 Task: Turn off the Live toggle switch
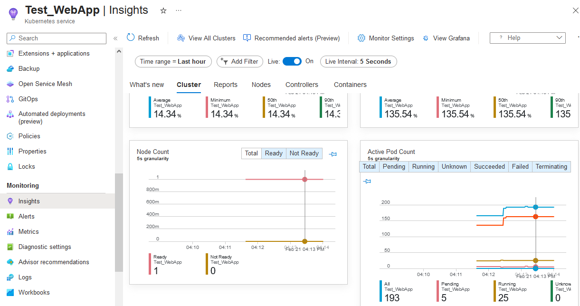click(292, 61)
